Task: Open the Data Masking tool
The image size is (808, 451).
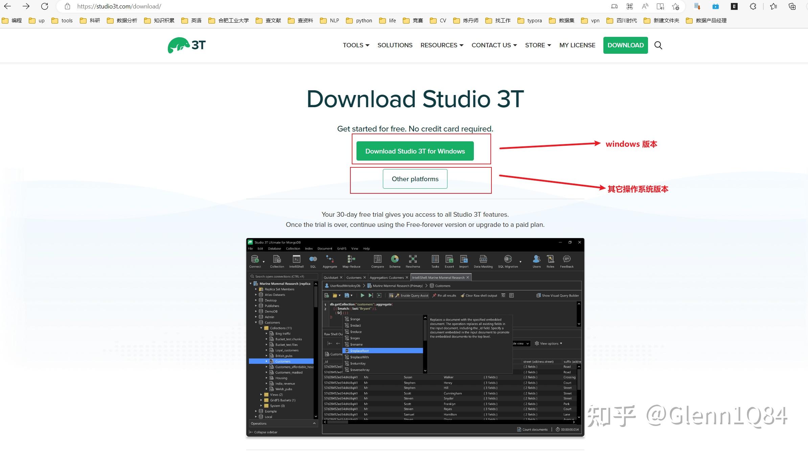Action: (x=483, y=259)
